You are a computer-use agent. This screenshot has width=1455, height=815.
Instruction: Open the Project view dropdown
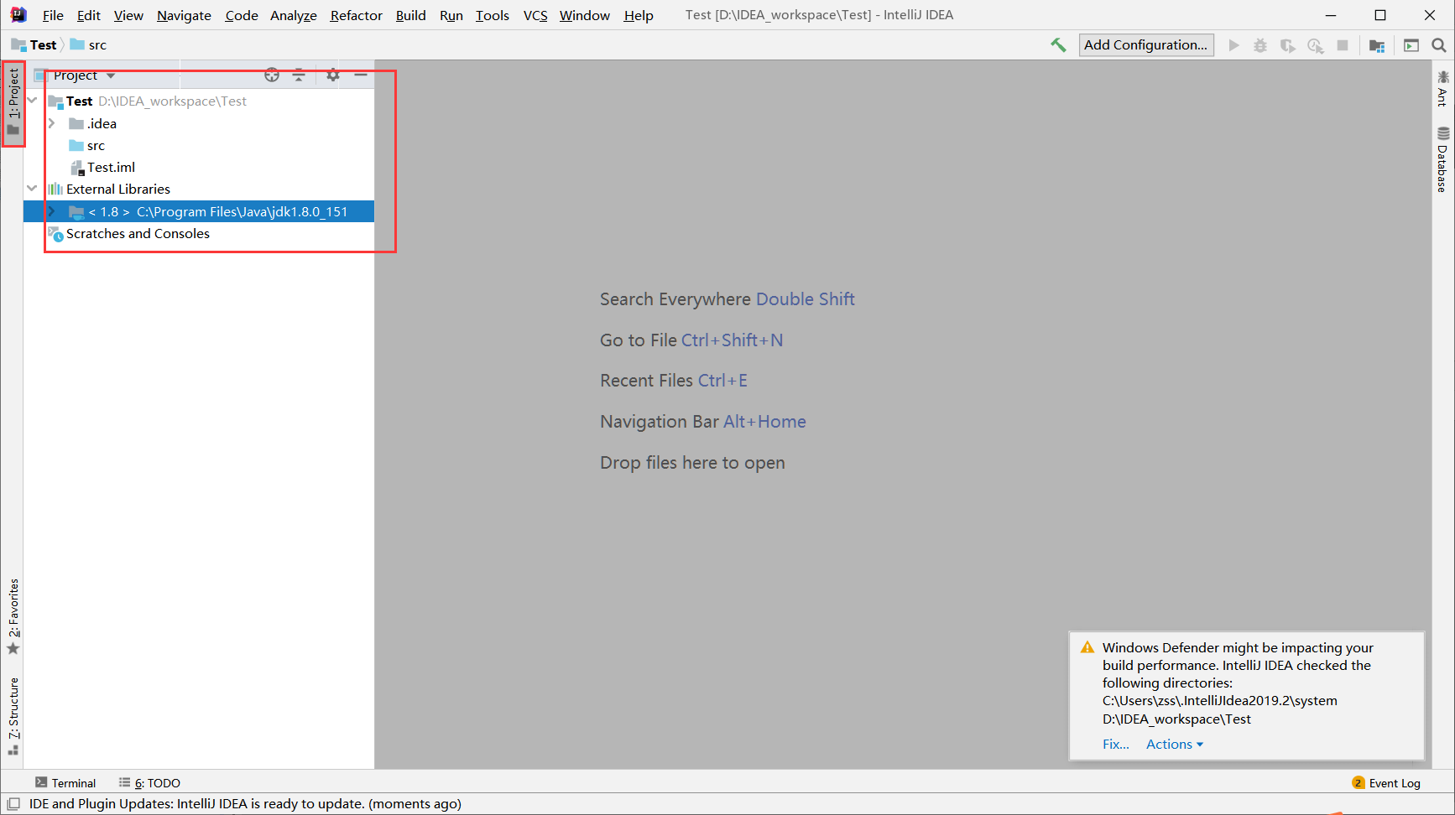click(x=84, y=75)
